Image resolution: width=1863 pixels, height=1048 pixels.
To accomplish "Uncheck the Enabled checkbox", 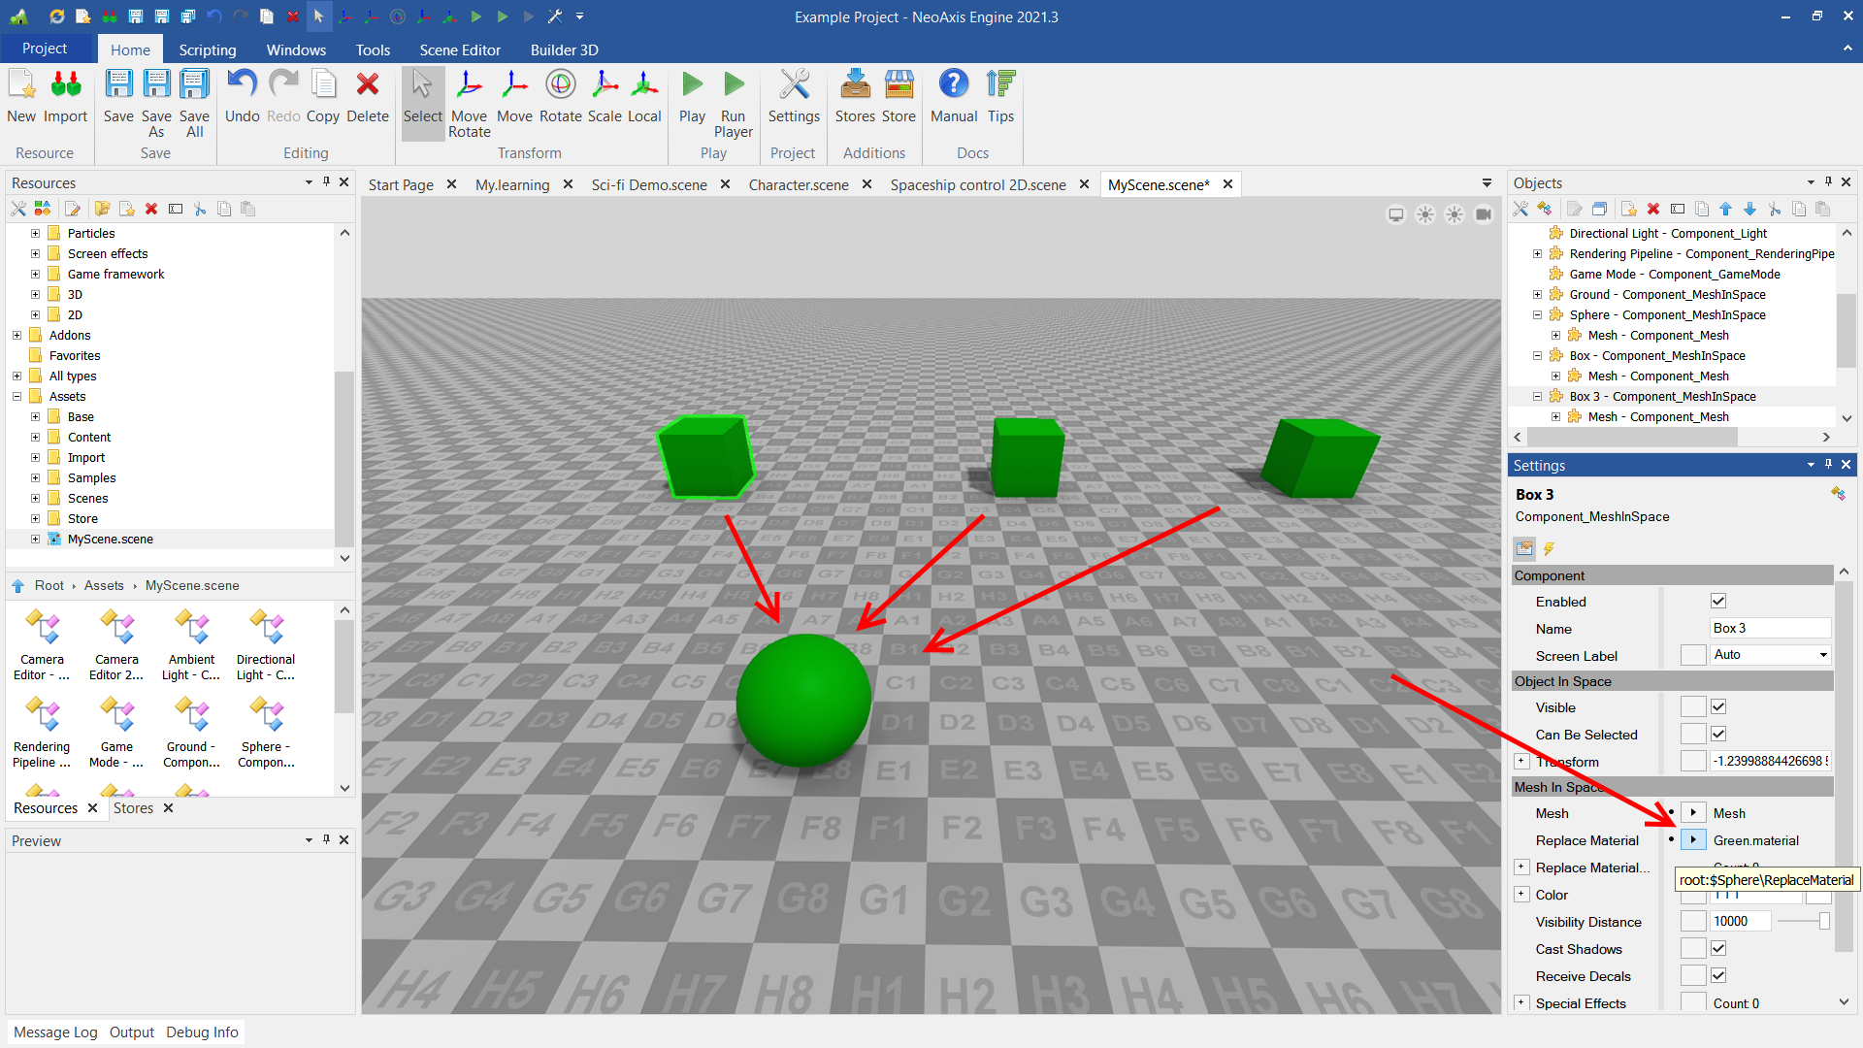I will point(1717,602).
